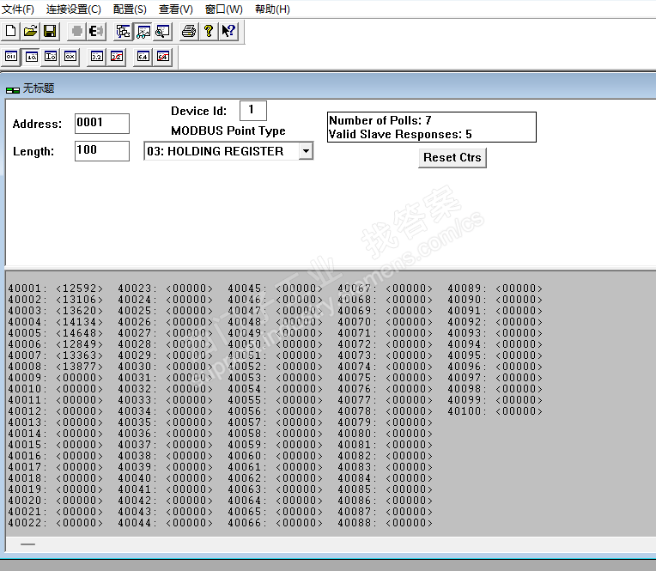This screenshot has height=571, width=656.
Task: Click the Length input field
Action: click(102, 150)
